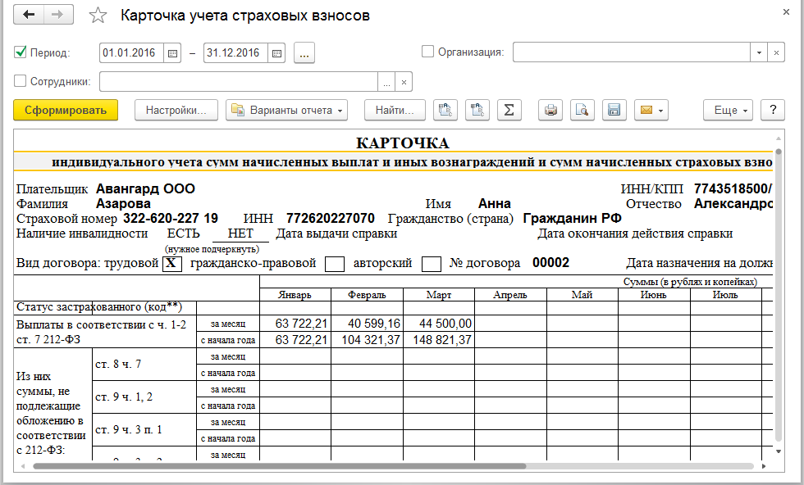Click Гражданин РФ citizenship value
The image size is (804, 485).
coord(573,219)
